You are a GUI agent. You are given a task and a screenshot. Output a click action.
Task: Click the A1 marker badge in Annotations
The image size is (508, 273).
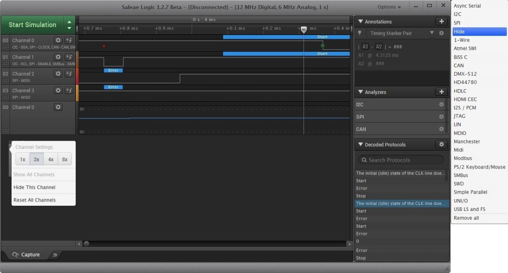[x=365, y=47]
